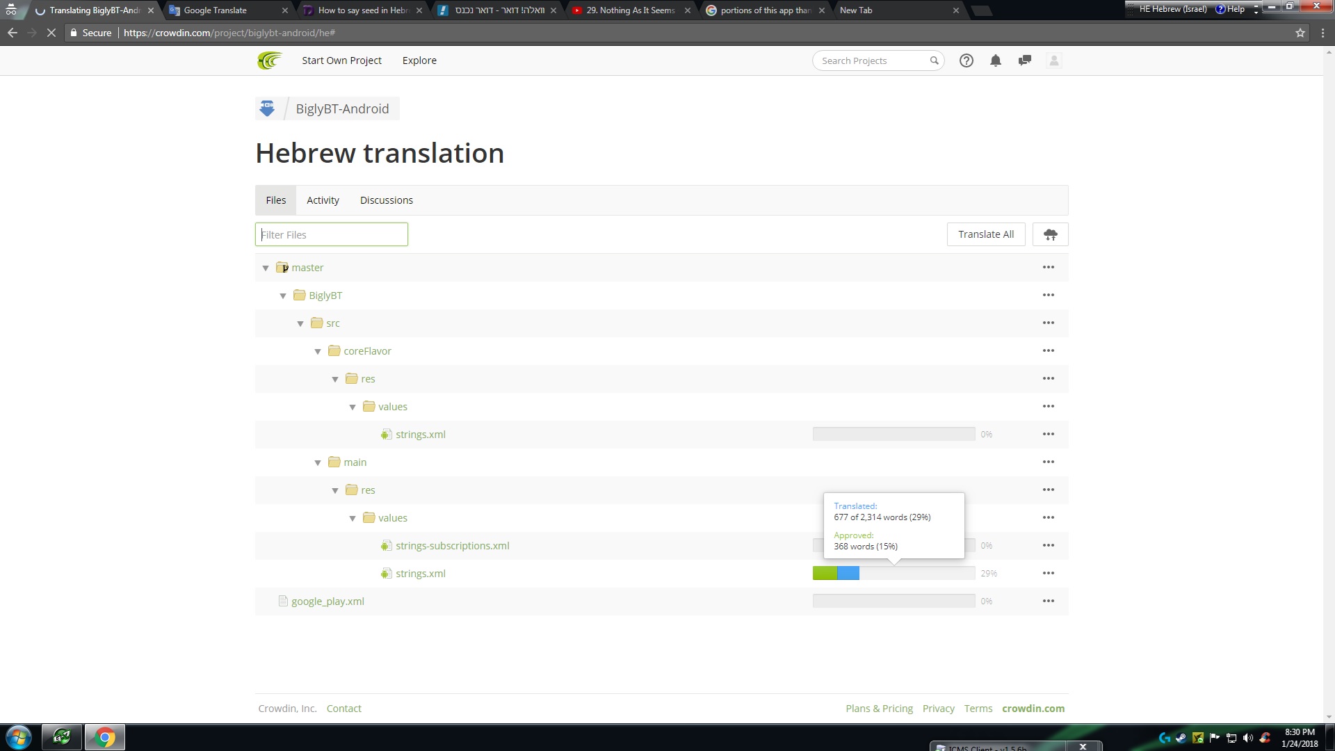Collapse the BiglyBT folder
The image size is (1335, 751).
[283, 296]
